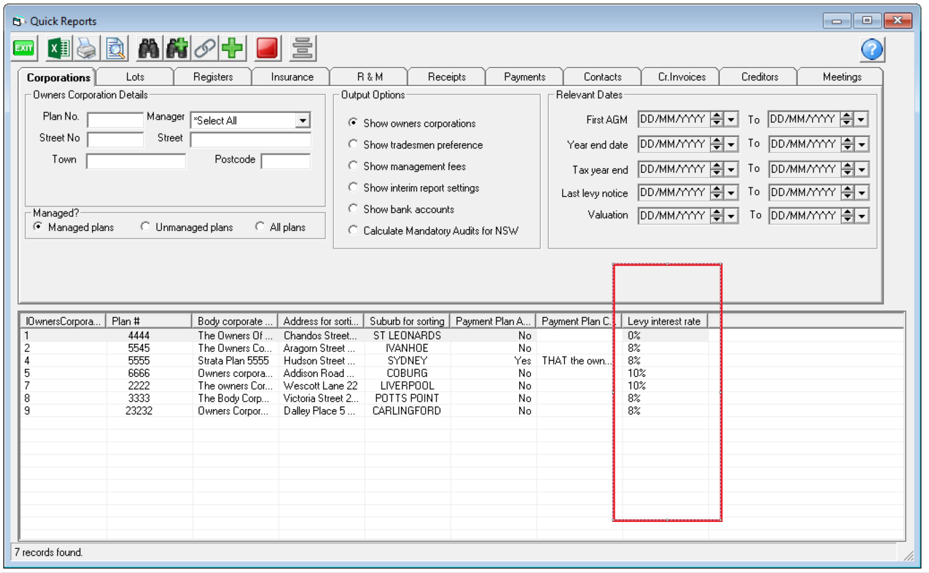Click the Plan No. input field
Image resolution: width=929 pixels, height=573 pixels.
[x=116, y=121]
